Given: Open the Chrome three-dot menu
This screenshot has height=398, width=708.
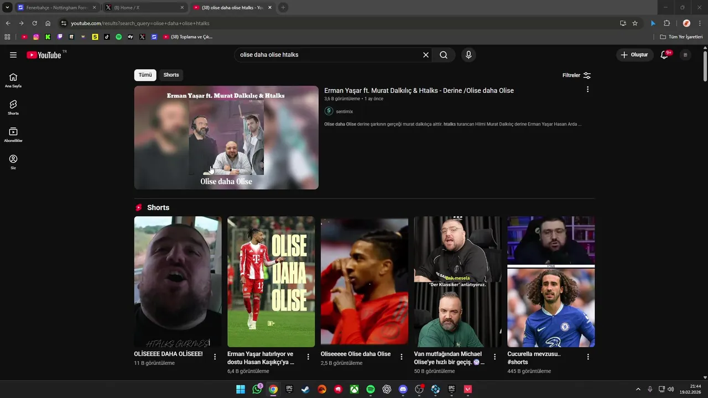Looking at the screenshot, I should [700, 23].
